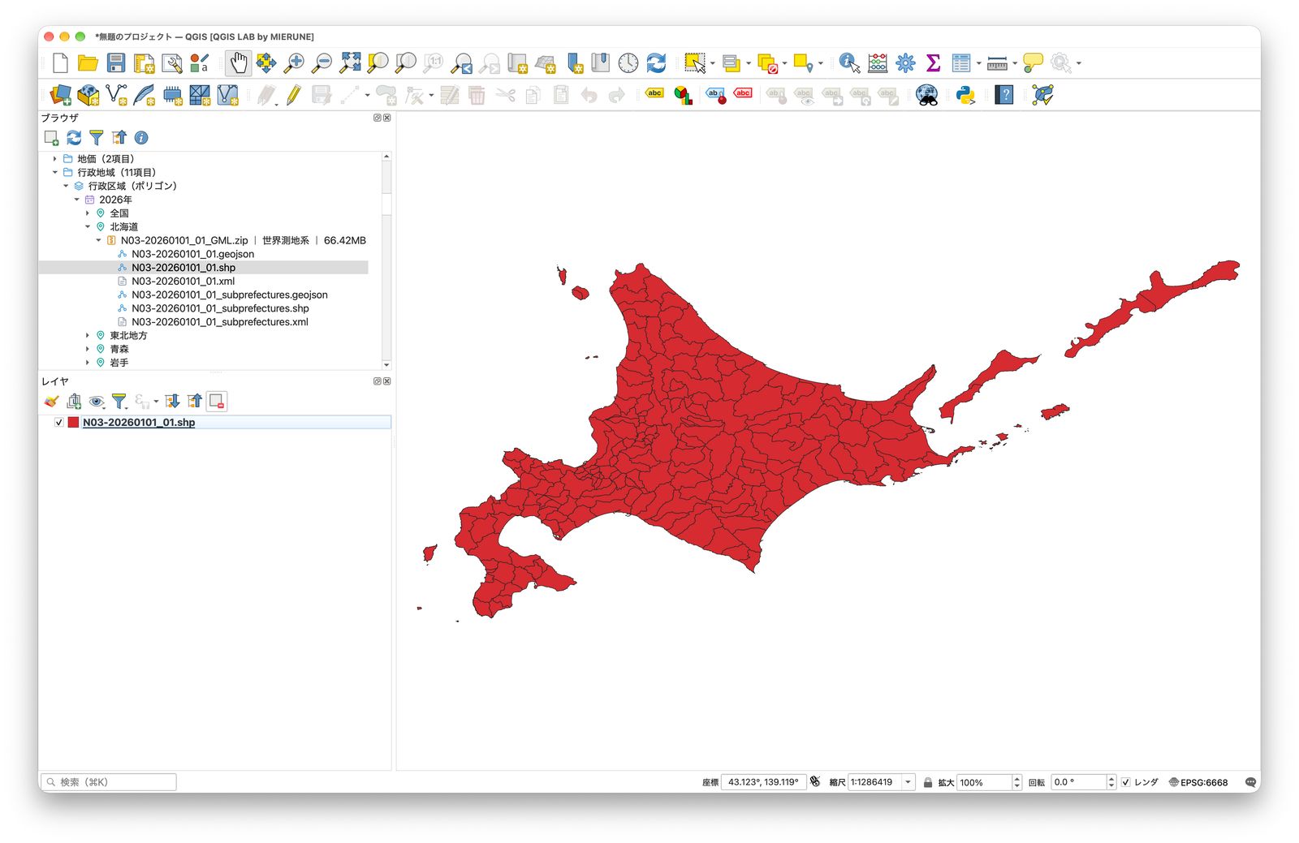Expand the 地価（2項目） folder

pos(55,159)
